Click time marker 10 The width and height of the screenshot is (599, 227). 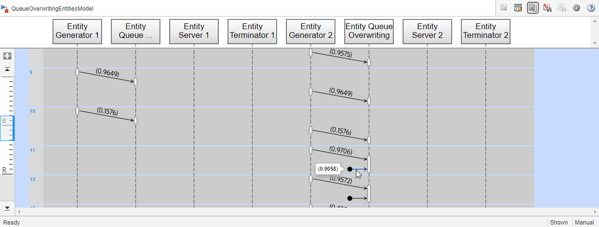[32, 111]
